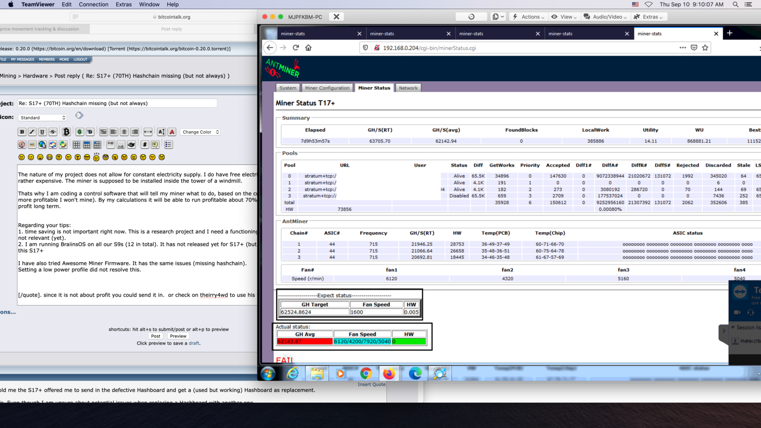This screenshot has width=761, height=428.
Task: Close TeamViewer session MJPFKBM-PC tab X
Action: [336, 17]
